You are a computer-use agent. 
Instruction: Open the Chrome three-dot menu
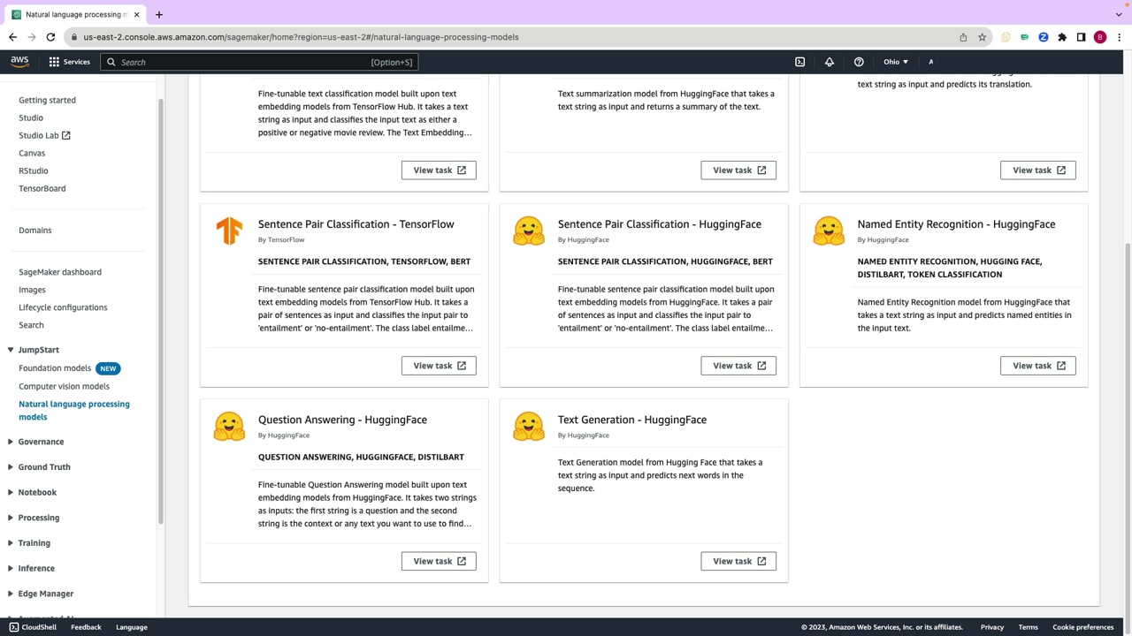(1119, 37)
